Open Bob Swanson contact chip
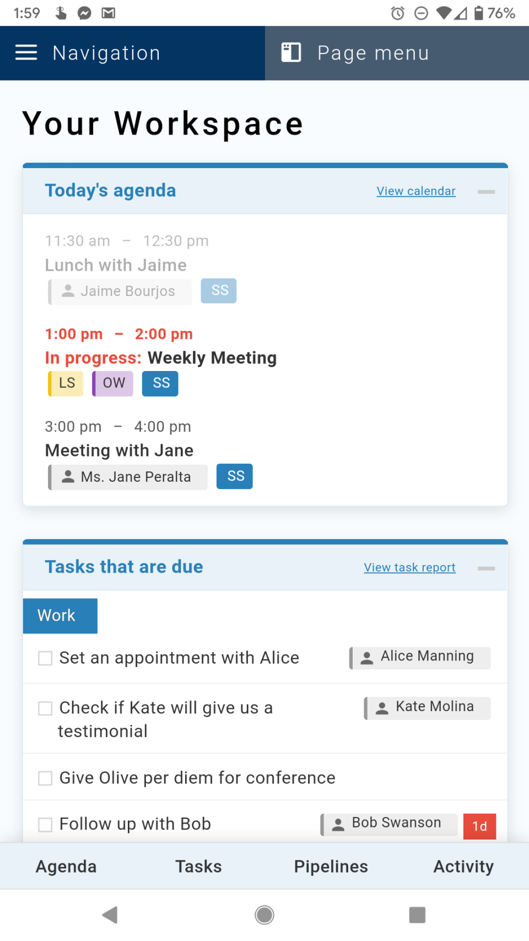Image resolution: width=529 pixels, height=941 pixels. pos(389,824)
